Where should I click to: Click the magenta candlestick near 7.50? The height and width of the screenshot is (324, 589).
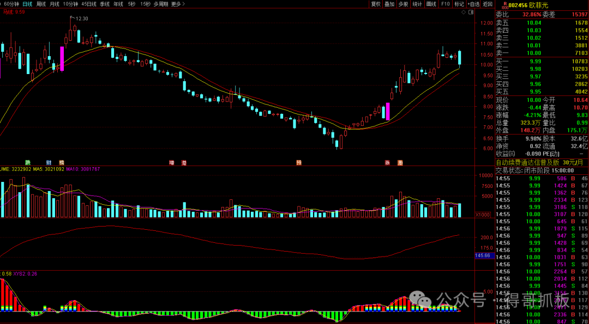388,111
